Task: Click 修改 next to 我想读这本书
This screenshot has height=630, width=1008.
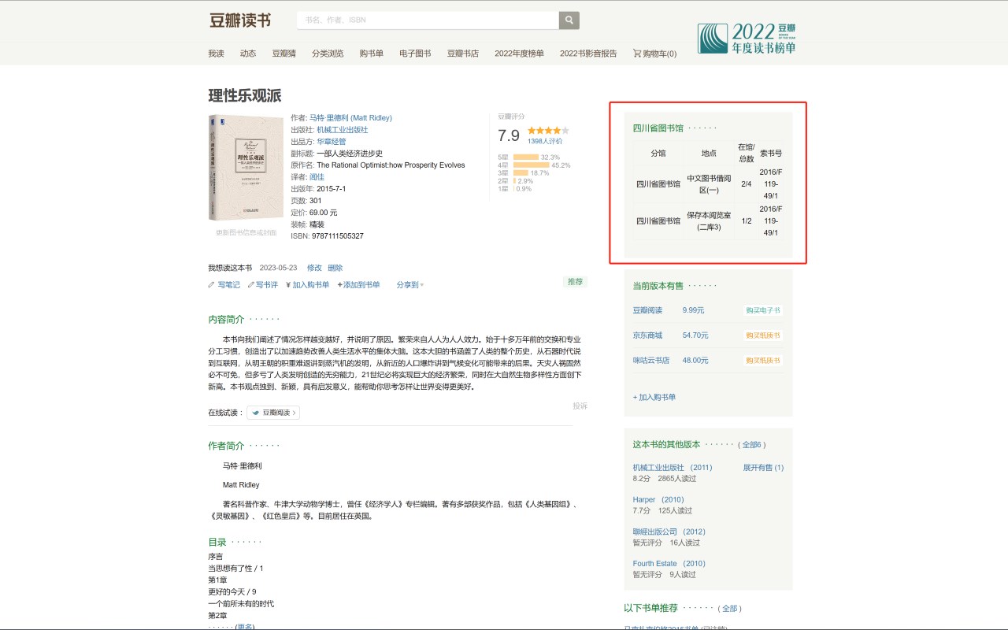Action: pyautogui.click(x=314, y=268)
